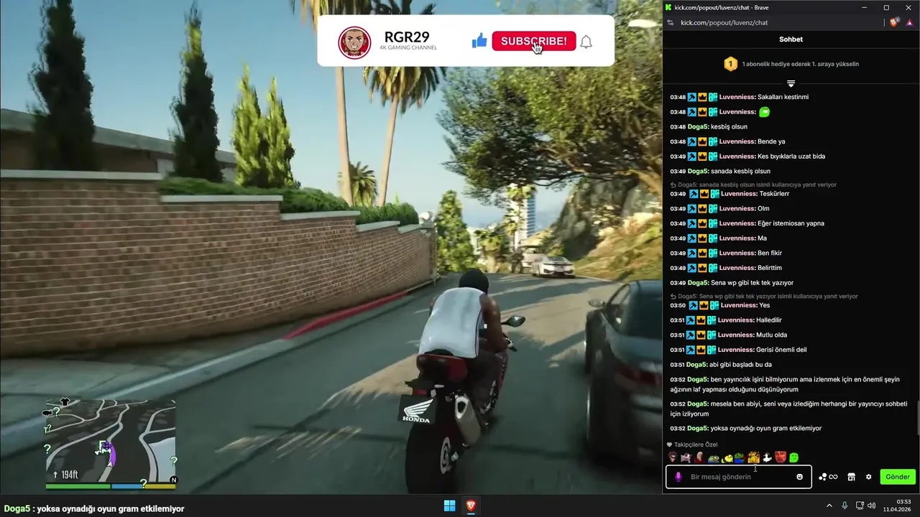
Task: Collapse the gift leaderboard banner arrow
Action: click(791, 84)
